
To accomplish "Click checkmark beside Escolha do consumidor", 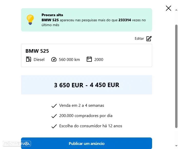I will pyautogui.click(x=54, y=126).
